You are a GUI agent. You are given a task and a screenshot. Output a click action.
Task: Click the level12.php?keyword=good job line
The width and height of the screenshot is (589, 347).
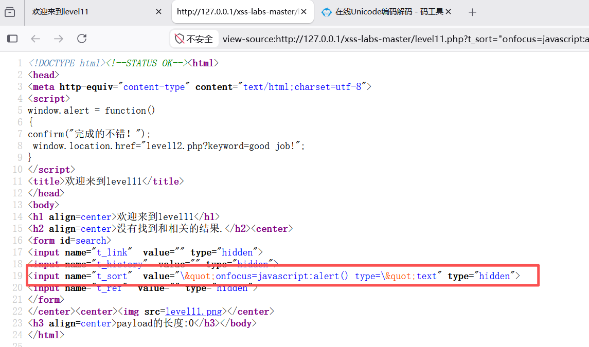point(169,146)
